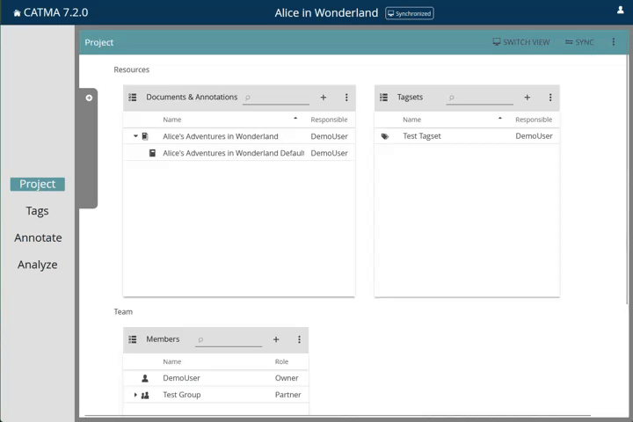Open the Annotate module
This screenshot has height=422, width=633.
point(38,237)
